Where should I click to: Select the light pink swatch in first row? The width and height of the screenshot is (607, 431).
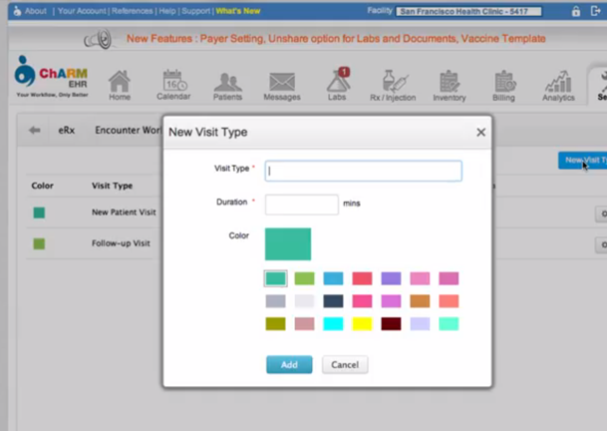coord(420,278)
